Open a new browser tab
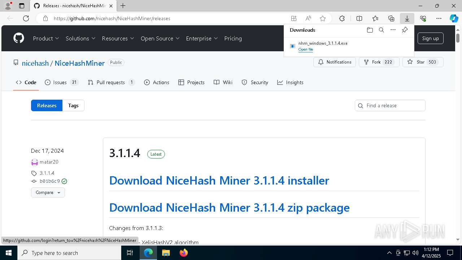 click(x=123, y=6)
